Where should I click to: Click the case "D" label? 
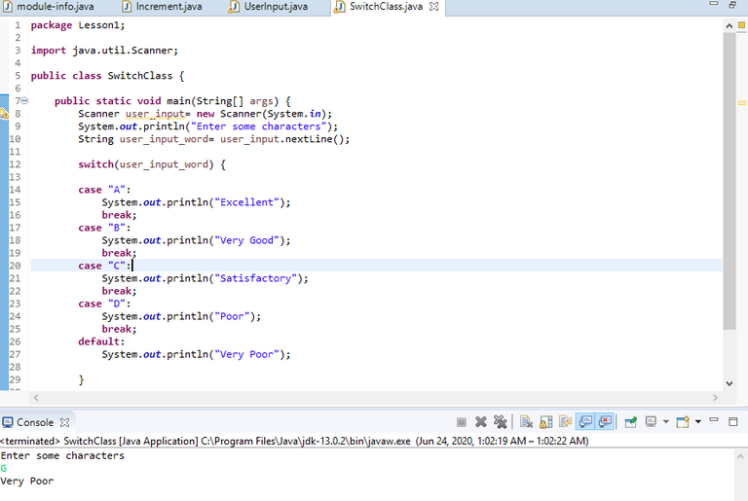click(x=104, y=304)
